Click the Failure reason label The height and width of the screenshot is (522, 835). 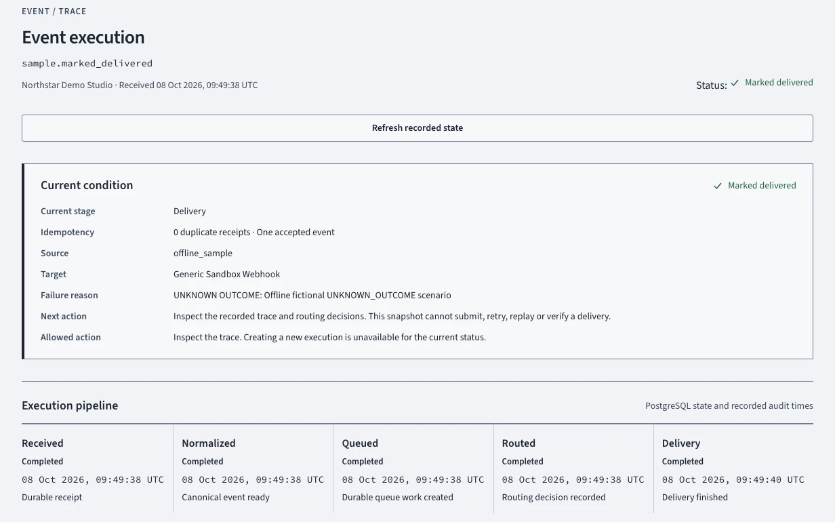pos(69,296)
